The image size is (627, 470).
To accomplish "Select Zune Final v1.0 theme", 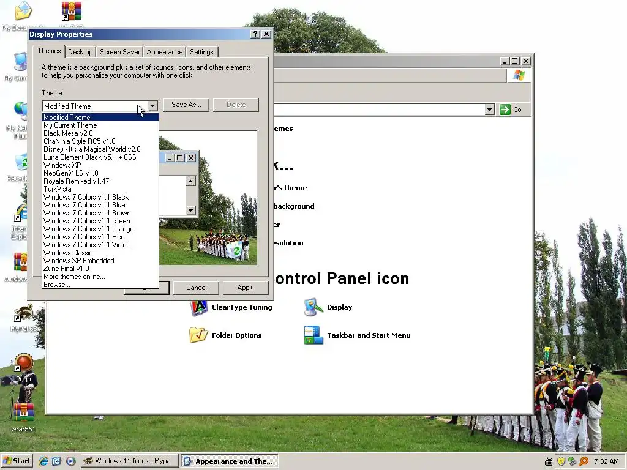I will 100,269.
